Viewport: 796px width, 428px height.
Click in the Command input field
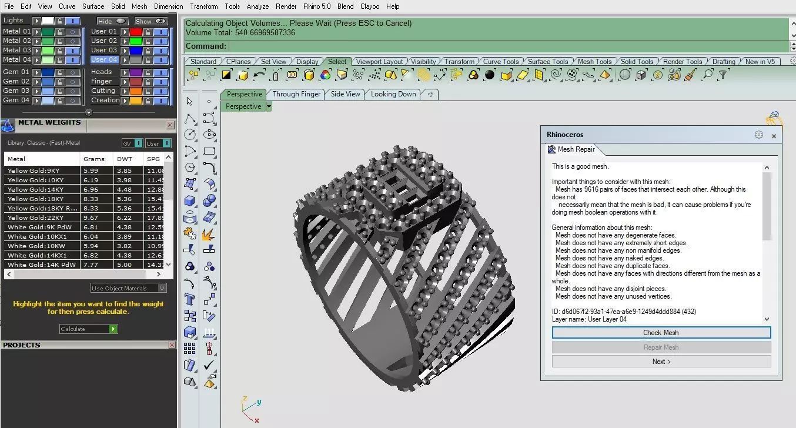[x=508, y=46]
